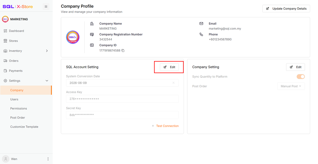
Task: Open Stores via its shop icon
Action: point(5,41)
